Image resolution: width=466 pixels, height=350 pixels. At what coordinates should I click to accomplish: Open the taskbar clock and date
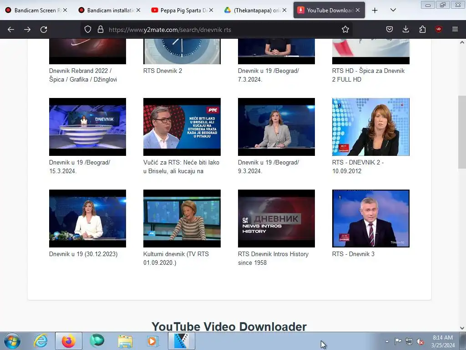pos(443,341)
